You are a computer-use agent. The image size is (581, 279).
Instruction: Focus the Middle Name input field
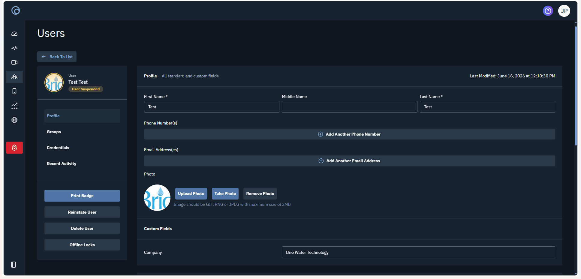349,107
